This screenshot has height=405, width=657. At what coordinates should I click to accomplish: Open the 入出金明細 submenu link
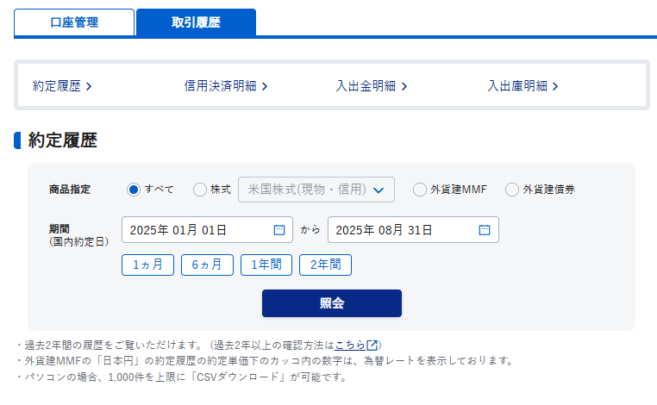click(x=372, y=86)
